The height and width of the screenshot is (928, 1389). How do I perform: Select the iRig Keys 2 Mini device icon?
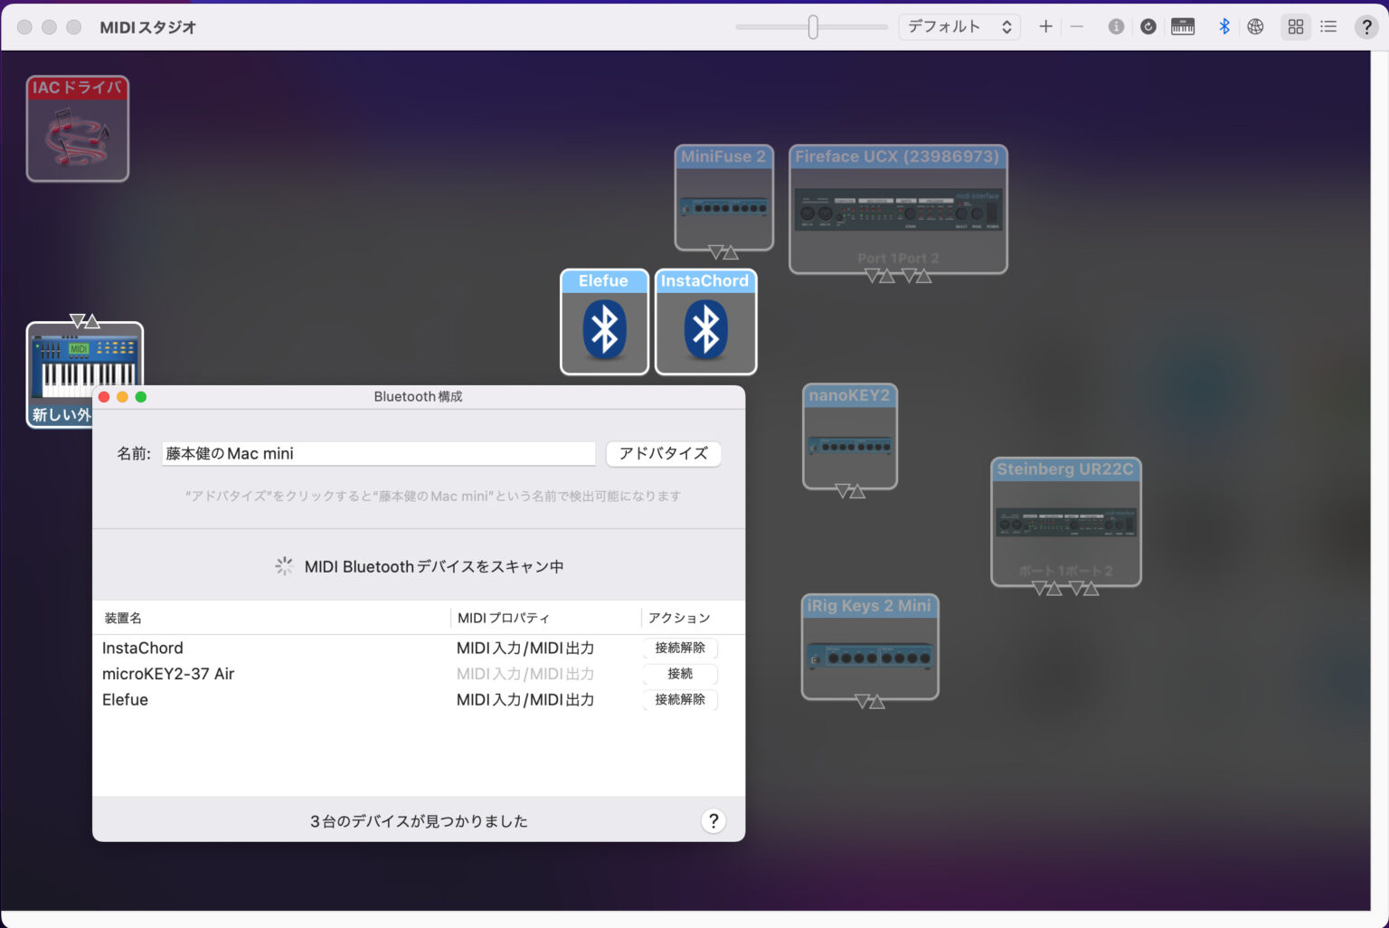pos(869,648)
